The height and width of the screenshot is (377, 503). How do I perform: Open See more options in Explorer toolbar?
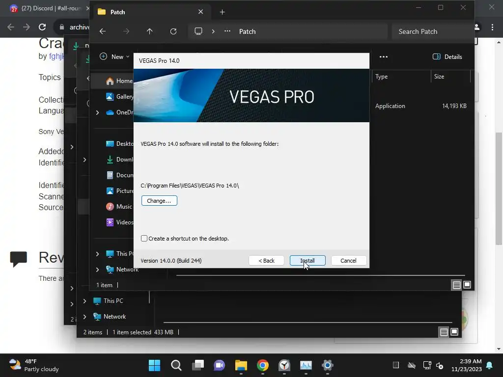(x=384, y=57)
